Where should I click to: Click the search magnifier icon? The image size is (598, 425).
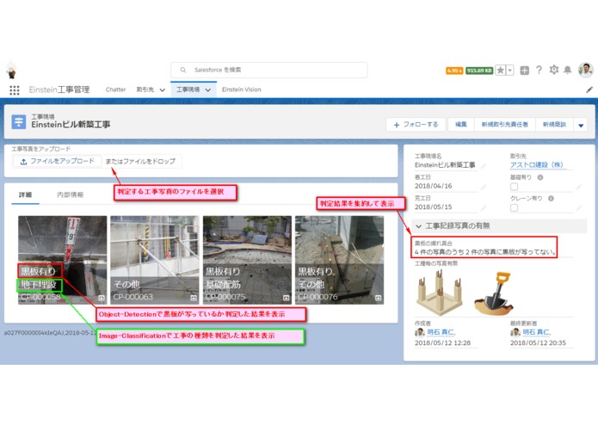click(x=183, y=71)
